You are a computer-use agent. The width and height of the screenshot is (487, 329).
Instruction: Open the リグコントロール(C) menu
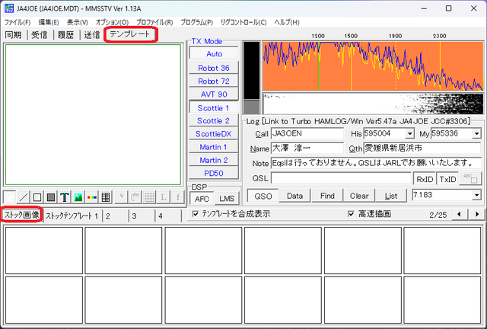pyautogui.click(x=243, y=22)
